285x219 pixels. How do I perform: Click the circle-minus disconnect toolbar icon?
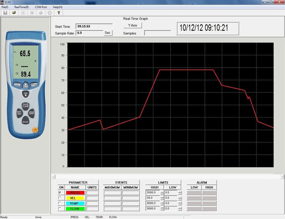(50, 13)
